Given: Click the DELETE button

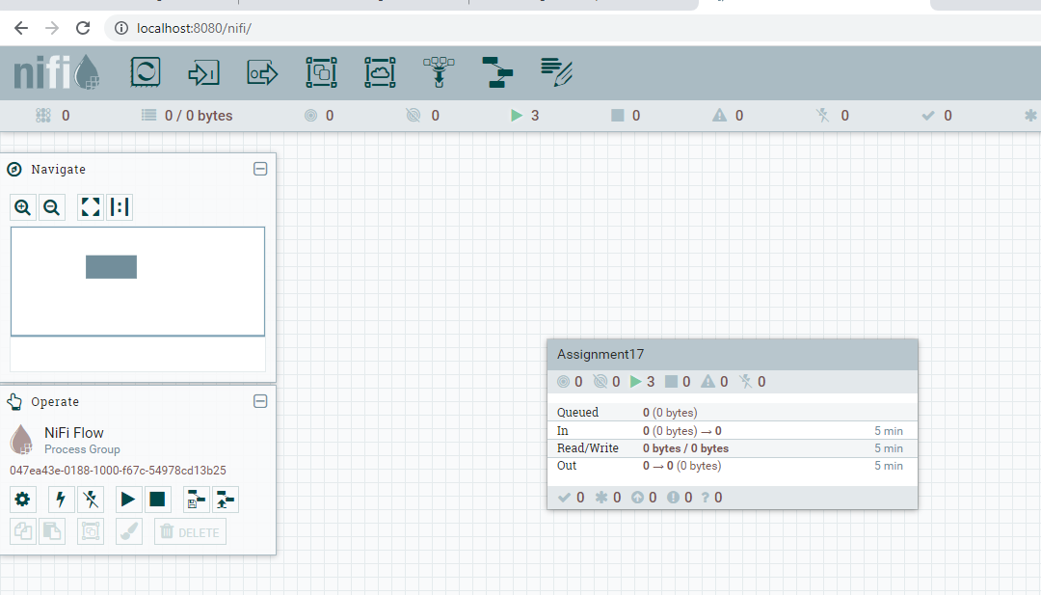Looking at the screenshot, I should [190, 532].
